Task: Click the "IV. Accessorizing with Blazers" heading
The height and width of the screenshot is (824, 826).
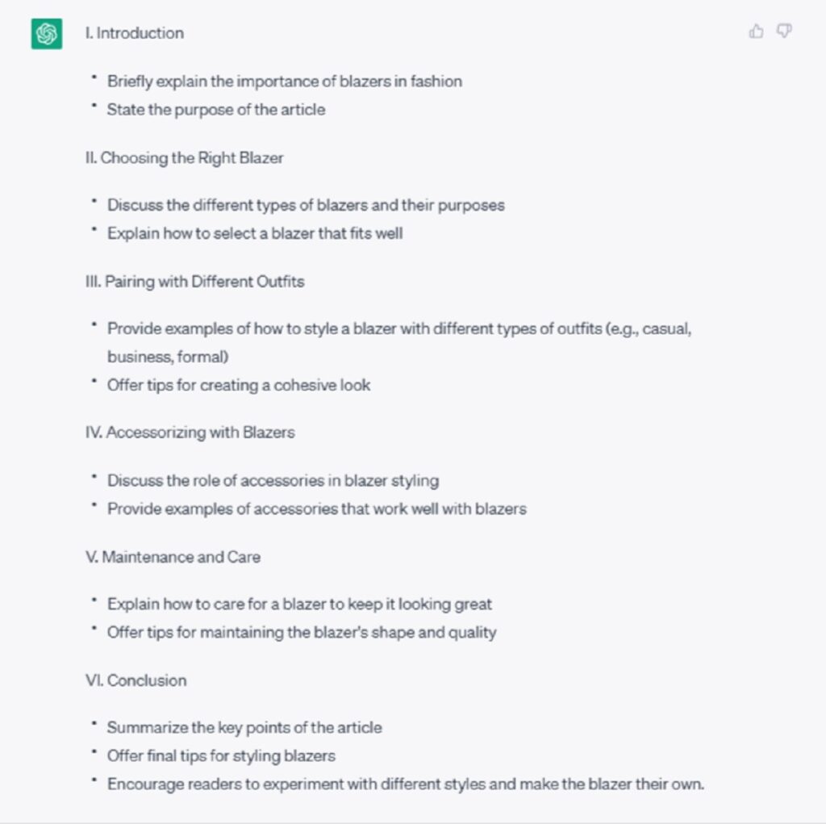Action: click(x=190, y=433)
